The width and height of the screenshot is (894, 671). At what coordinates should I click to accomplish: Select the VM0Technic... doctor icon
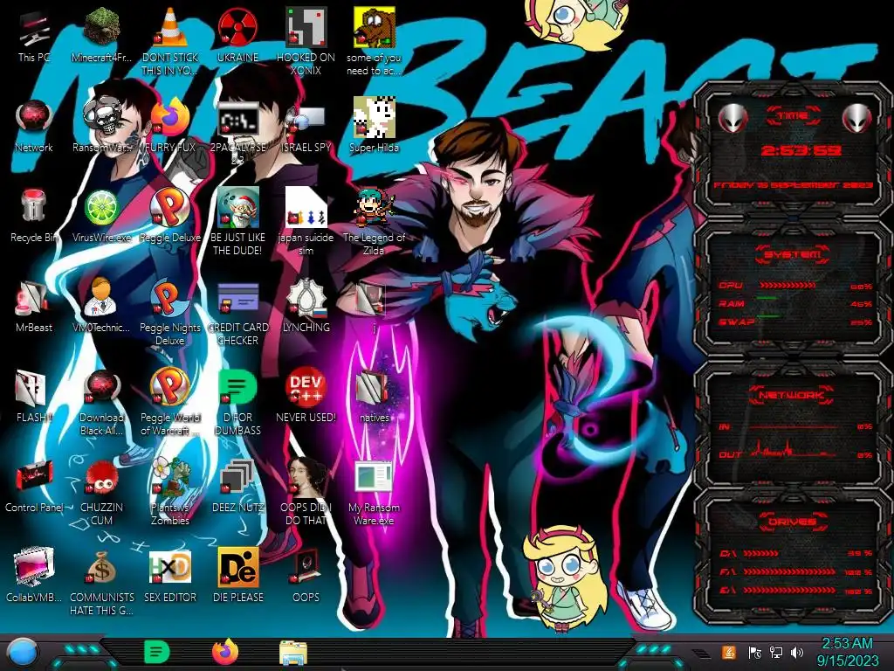click(101, 297)
